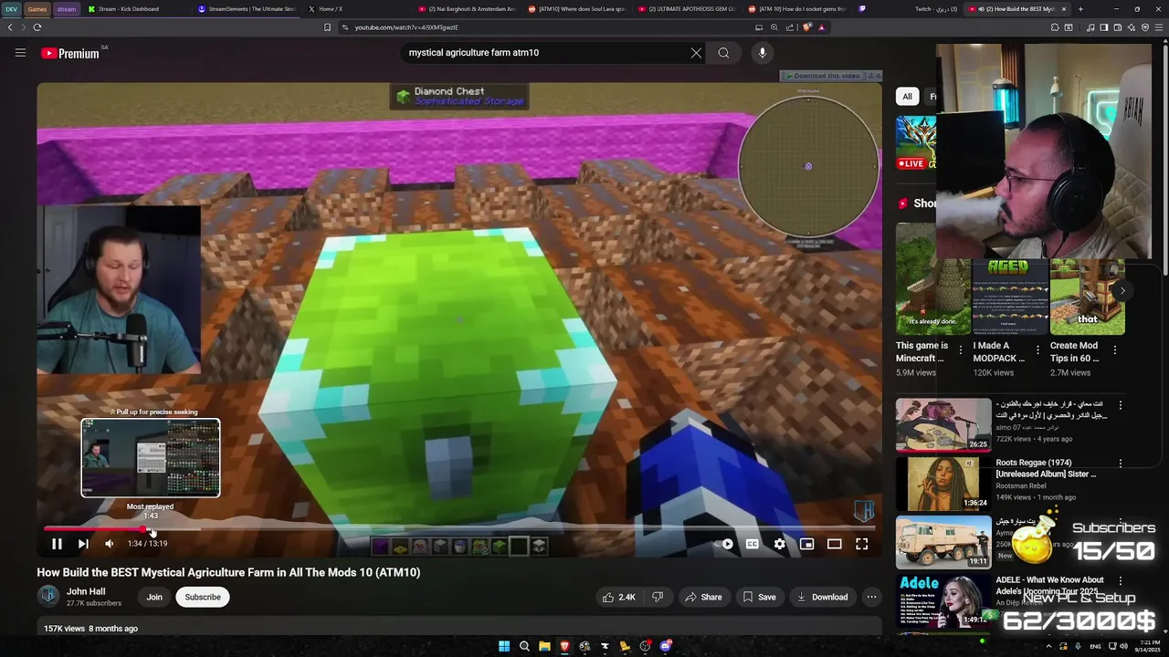Open Windows taskbar search
The height and width of the screenshot is (657, 1169).
[x=524, y=646]
